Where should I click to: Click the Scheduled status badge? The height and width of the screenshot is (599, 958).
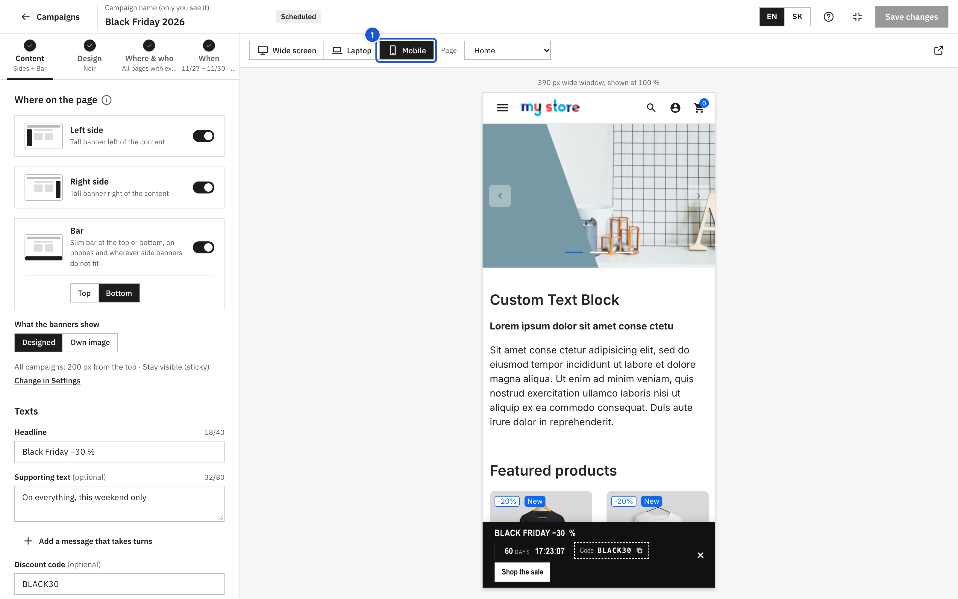298,17
